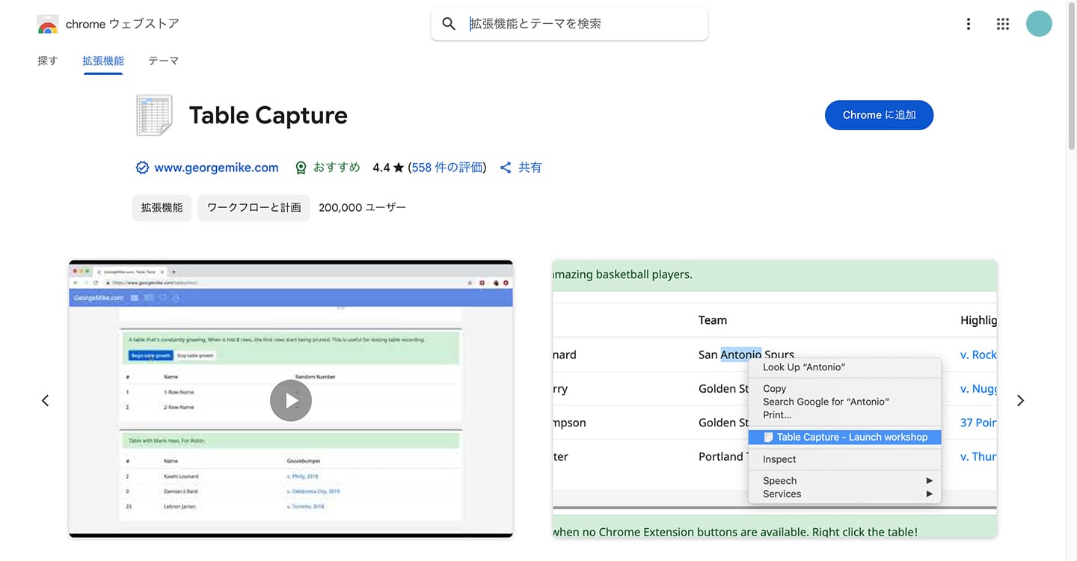Click the chrome ウェブストア title text
Screen dimensions: 1077x561
tap(122, 24)
